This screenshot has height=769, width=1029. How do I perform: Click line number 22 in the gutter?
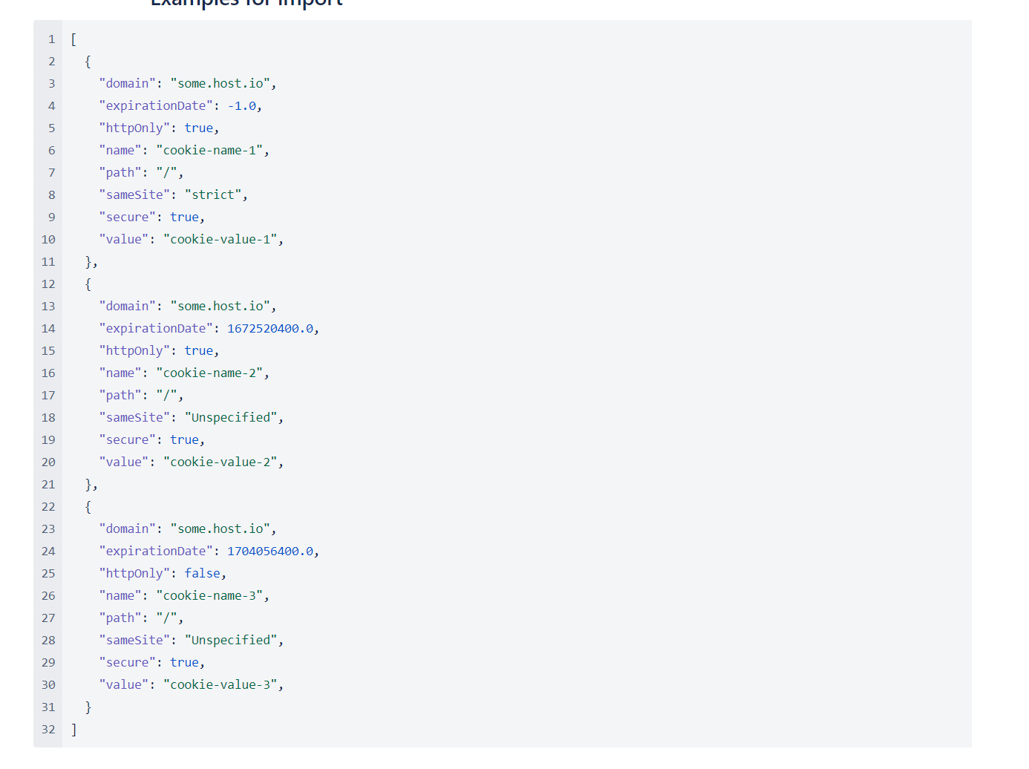pos(48,507)
